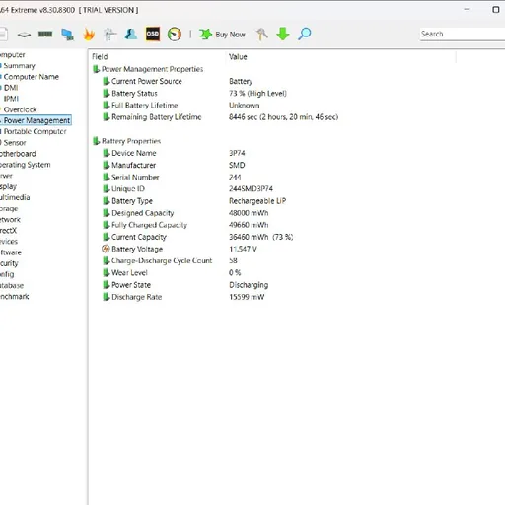This screenshot has width=505, height=505.
Task: Open the DMI tree item
Action: click(11, 88)
